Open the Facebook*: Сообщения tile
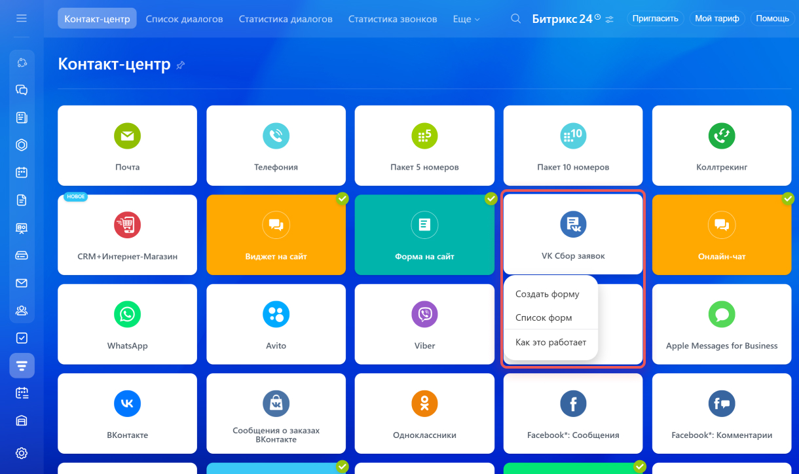 [573, 413]
